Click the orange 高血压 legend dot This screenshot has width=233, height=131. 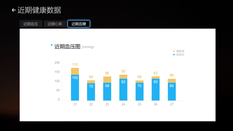pyautogui.click(x=174, y=51)
